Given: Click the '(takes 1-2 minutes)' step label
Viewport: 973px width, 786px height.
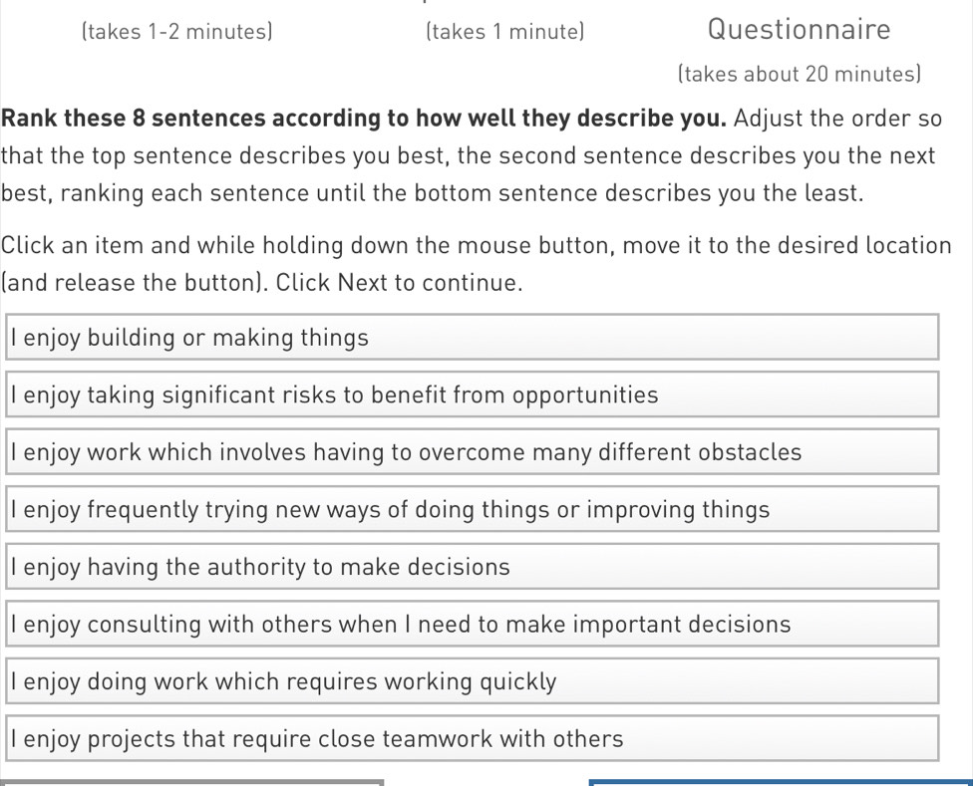Looking at the screenshot, I should pyautogui.click(x=176, y=31).
